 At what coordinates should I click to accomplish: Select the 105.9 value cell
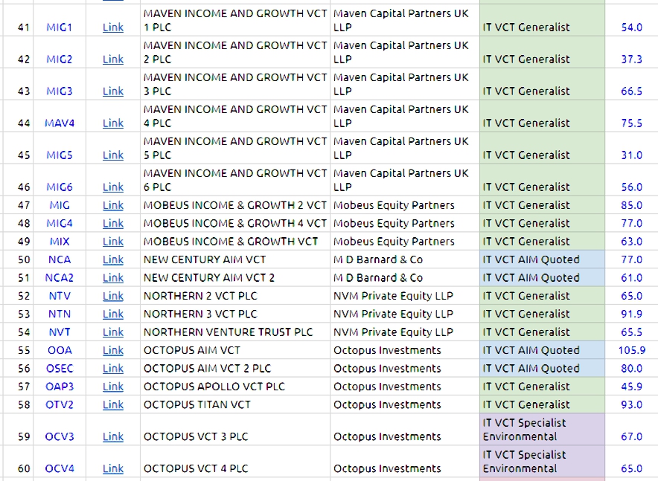(631, 350)
